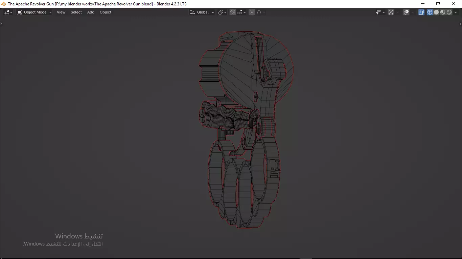Viewport: 462px width, 259px height.
Task: Toggle proportional editing
Action: (x=252, y=12)
